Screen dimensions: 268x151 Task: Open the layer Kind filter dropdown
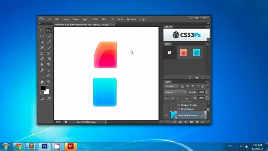(171, 86)
